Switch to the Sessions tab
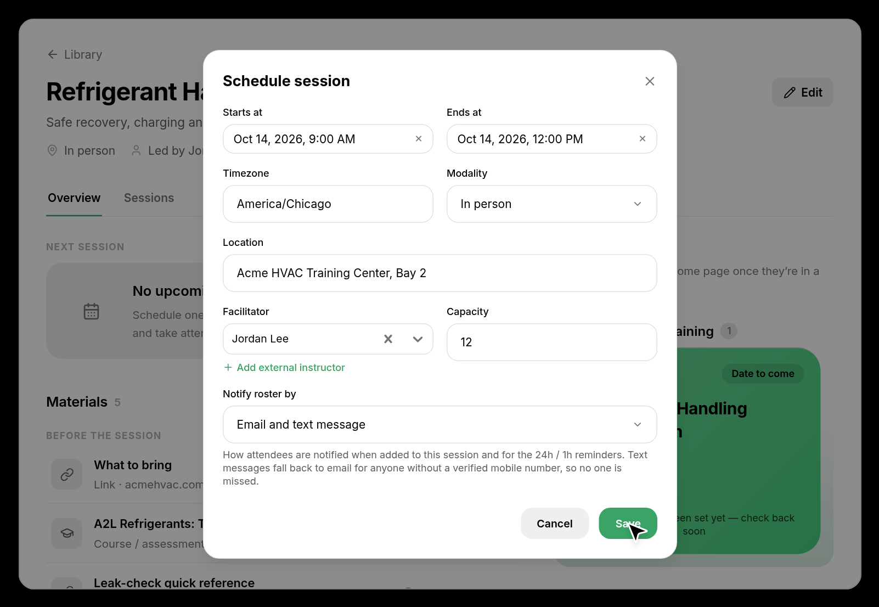Image resolution: width=879 pixels, height=607 pixels. click(x=149, y=198)
